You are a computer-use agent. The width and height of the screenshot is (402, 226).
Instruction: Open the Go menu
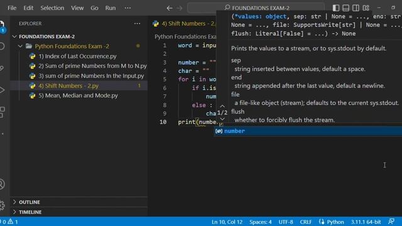click(x=94, y=8)
